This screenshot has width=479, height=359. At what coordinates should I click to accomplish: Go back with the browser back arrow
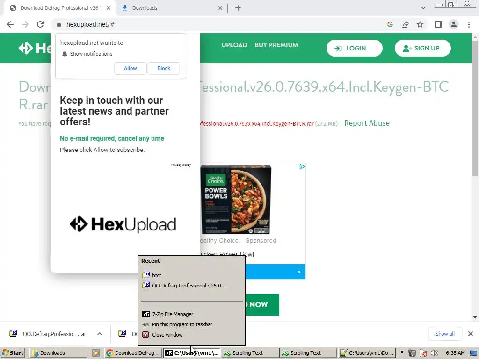point(10,24)
